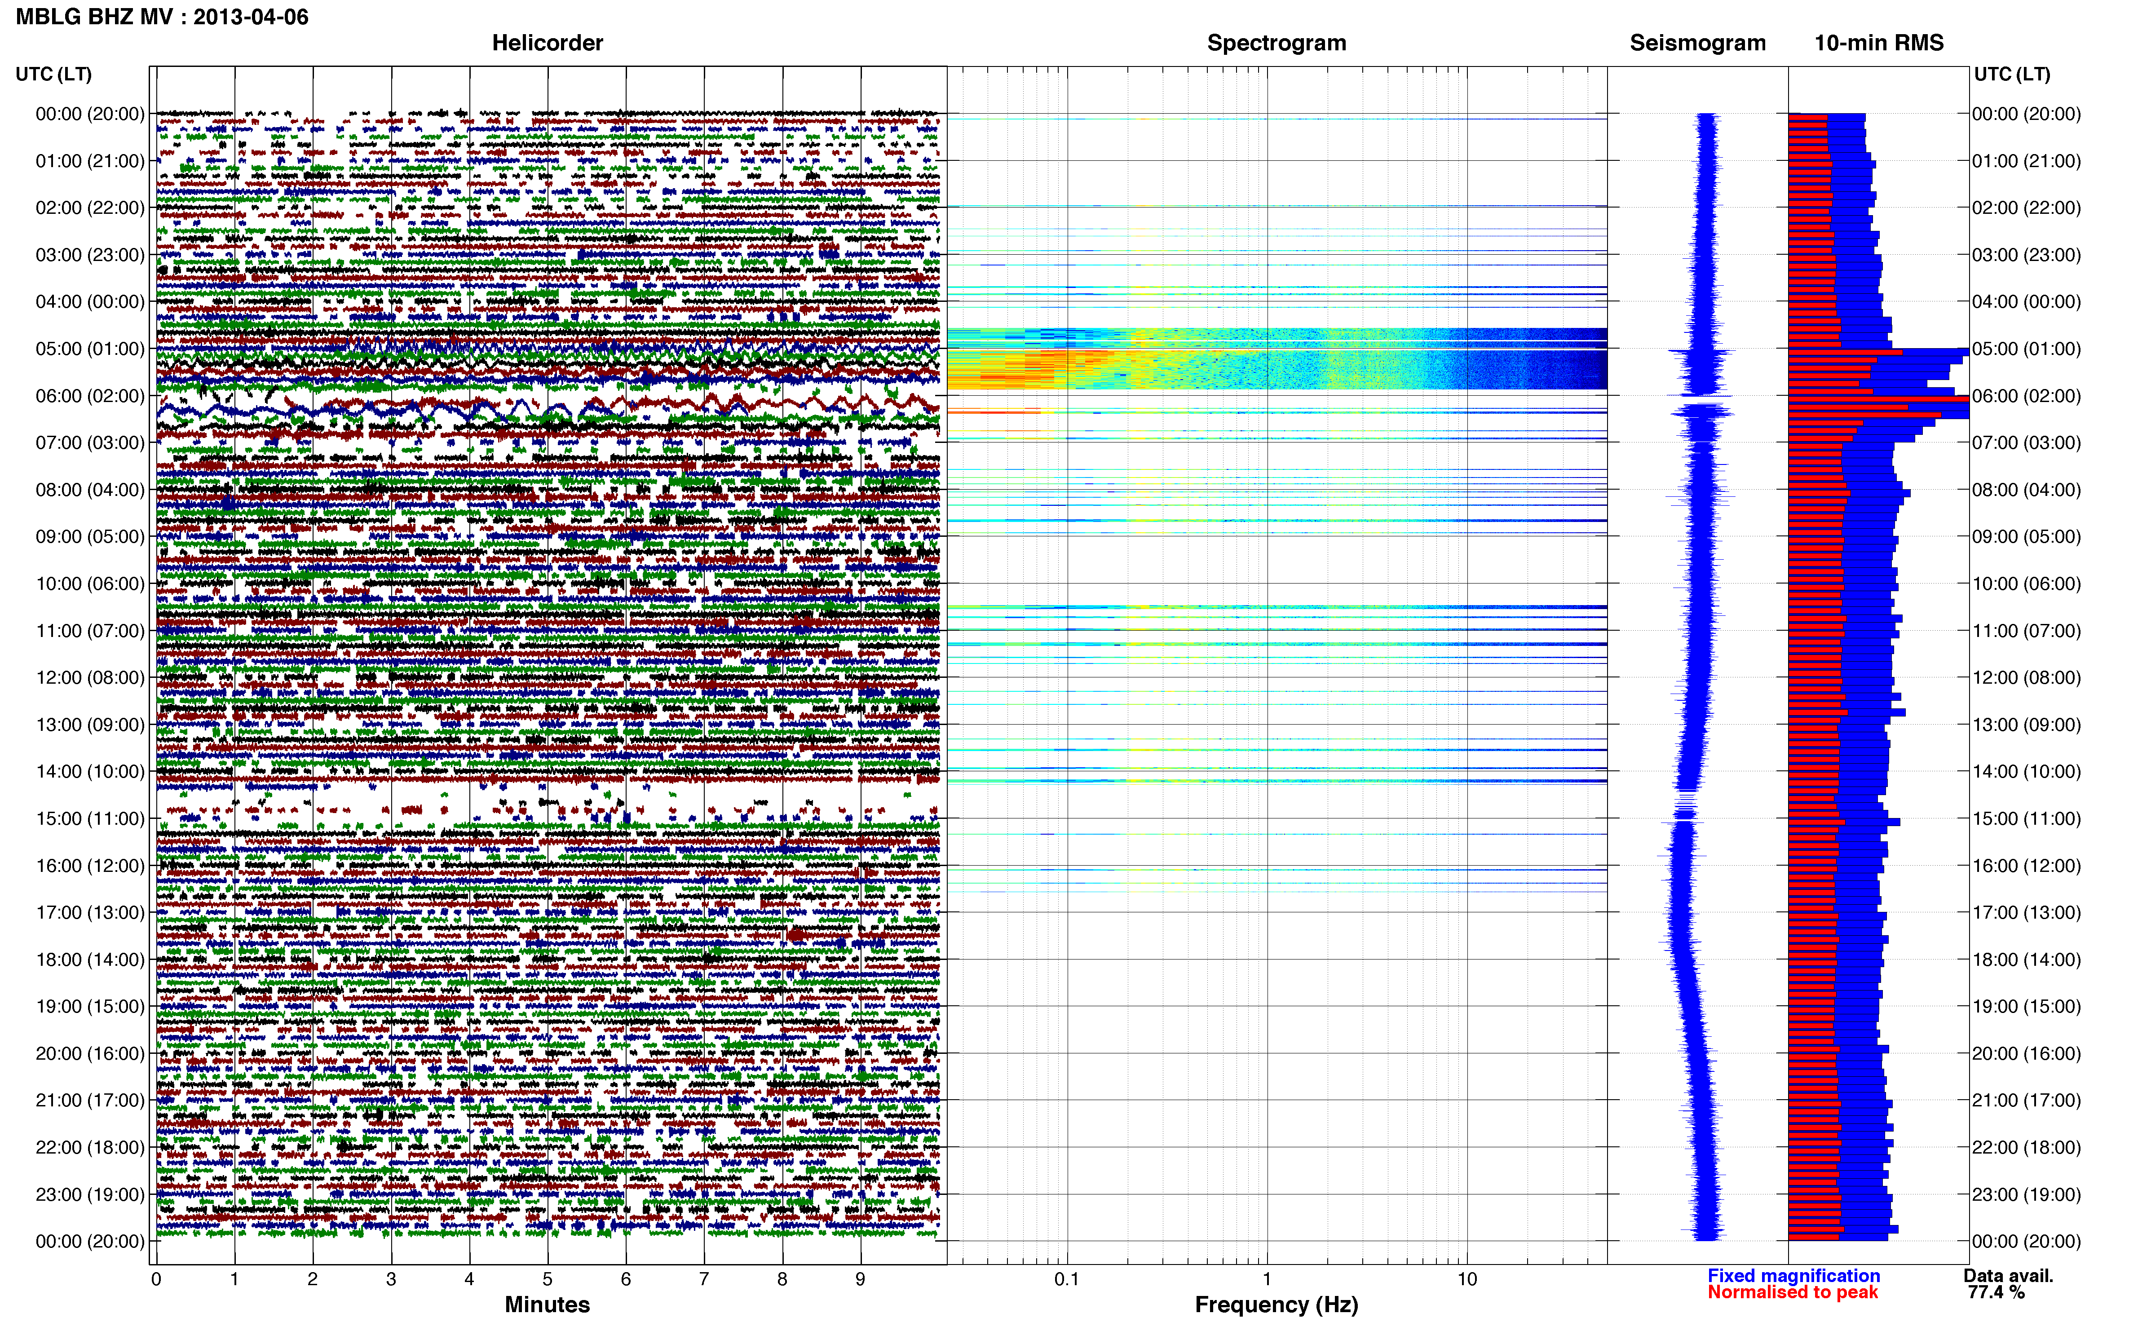2129x1331 pixels.
Task: Click the plot title MBLG BHZ MV : 2013-04-06
Action: coord(162,17)
